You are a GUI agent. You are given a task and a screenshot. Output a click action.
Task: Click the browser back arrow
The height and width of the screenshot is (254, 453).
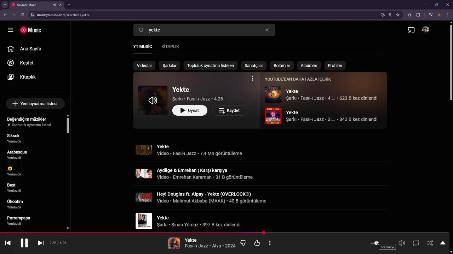click(x=5, y=15)
